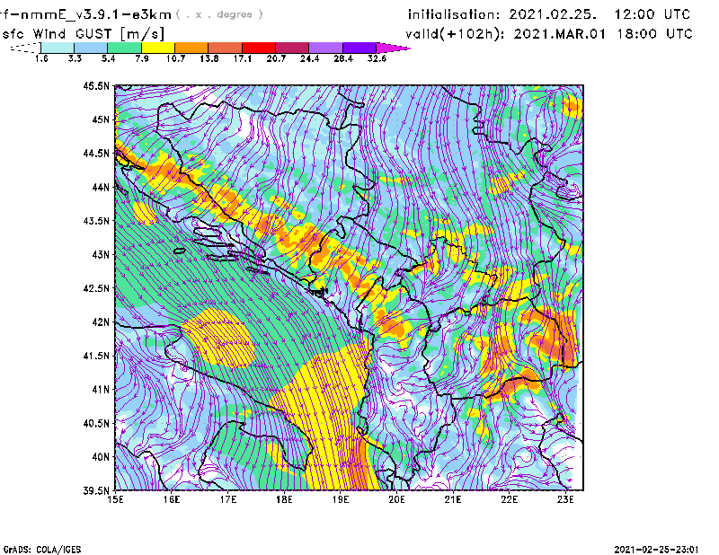Click the 22E longitude label
The image size is (719, 555).
click(509, 499)
